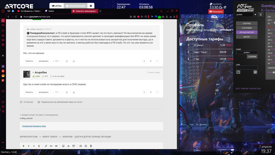Click the camera snapshot icon in address bar
This screenshot has height=155, width=275.
(134, 17)
